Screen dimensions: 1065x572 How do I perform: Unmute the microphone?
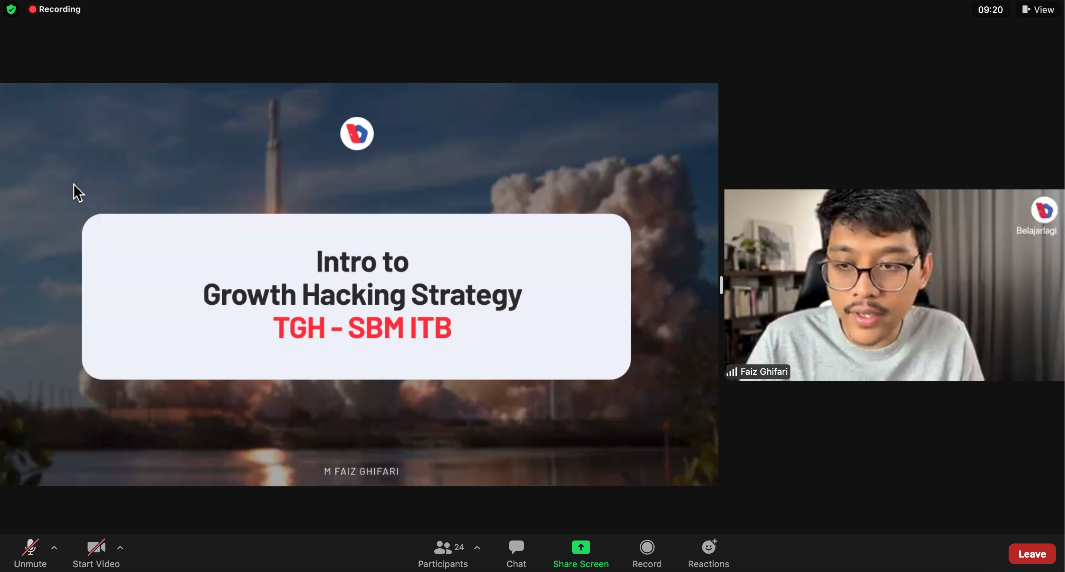(x=30, y=553)
